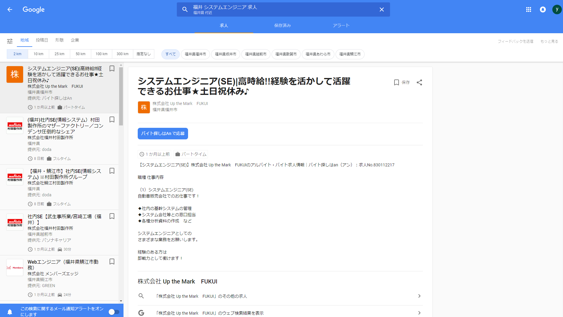Filter by 福井県福井市 chip
This screenshot has width=563, height=317.
pyautogui.click(x=195, y=54)
